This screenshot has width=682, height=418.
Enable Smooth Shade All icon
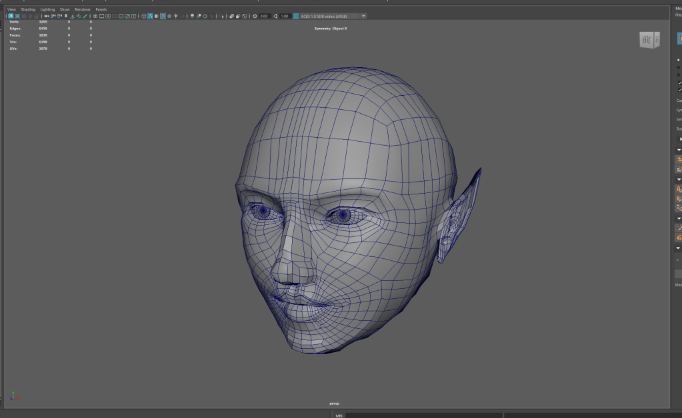click(150, 16)
